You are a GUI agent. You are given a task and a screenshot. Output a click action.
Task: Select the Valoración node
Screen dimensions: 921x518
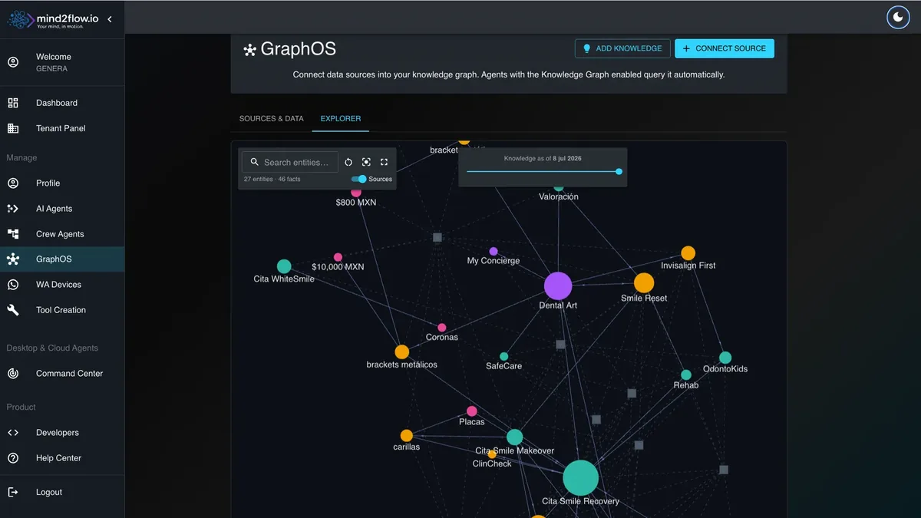coord(559,187)
